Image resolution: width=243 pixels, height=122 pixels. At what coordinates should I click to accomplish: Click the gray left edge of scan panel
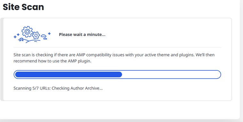click(x=2, y=59)
